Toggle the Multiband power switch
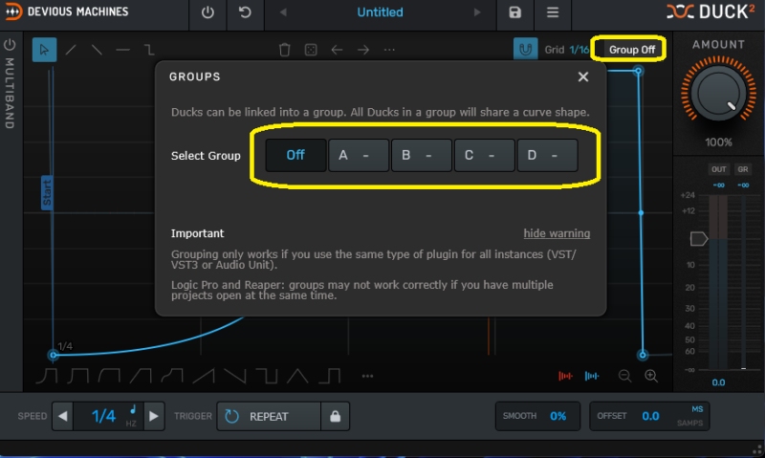765x458 pixels. point(10,45)
